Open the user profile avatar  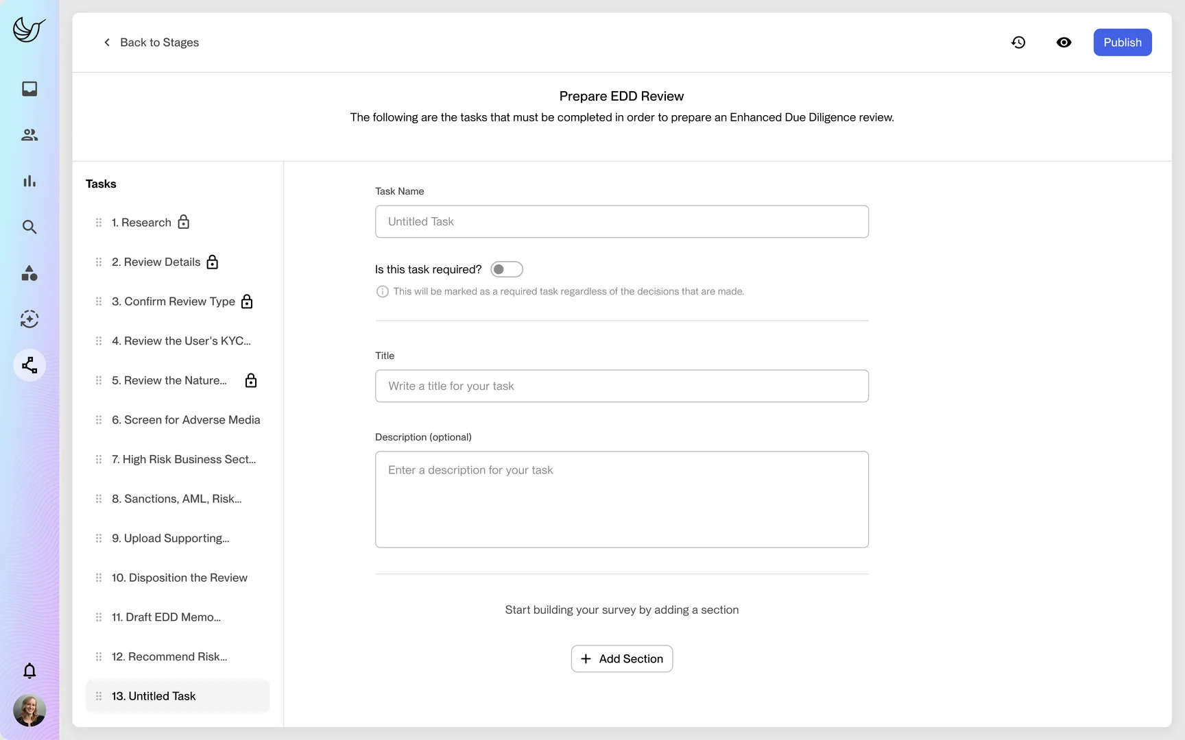pyautogui.click(x=29, y=711)
